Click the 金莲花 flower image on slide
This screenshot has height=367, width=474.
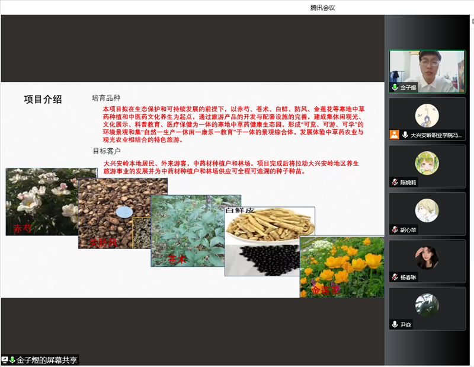pos(341,267)
